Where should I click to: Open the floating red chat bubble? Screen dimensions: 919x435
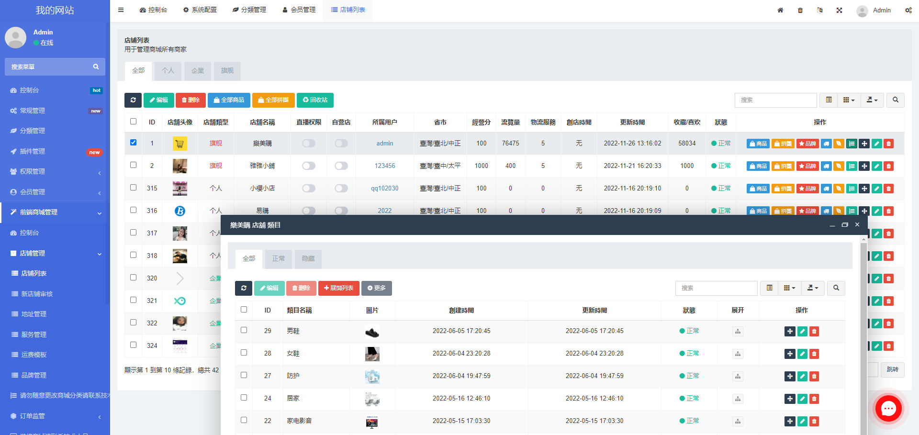(x=888, y=408)
